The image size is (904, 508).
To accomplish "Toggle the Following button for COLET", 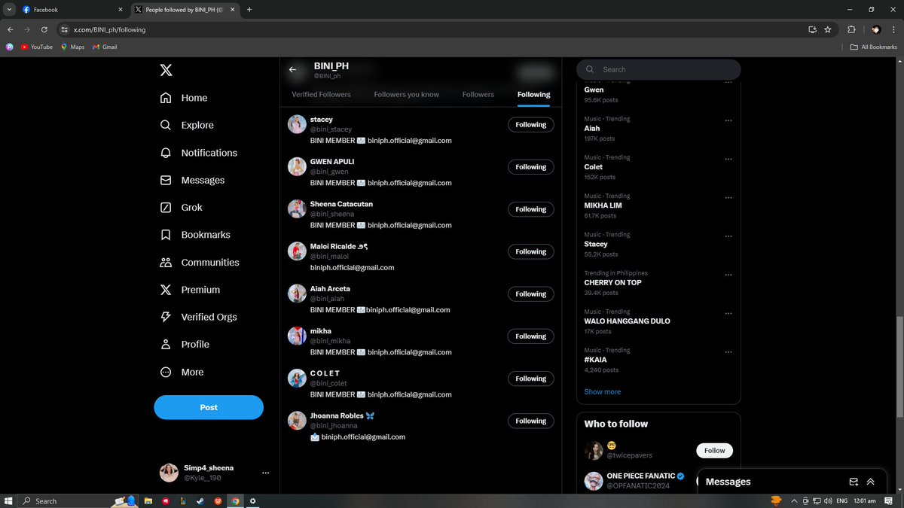I will pyautogui.click(x=531, y=379).
